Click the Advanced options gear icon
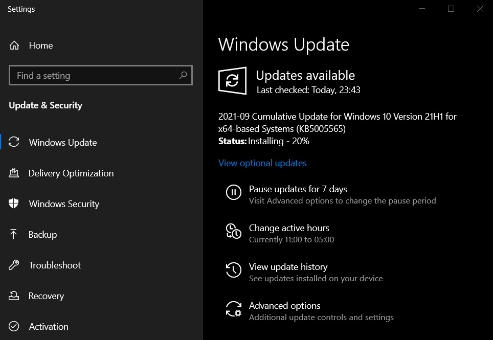 point(234,309)
